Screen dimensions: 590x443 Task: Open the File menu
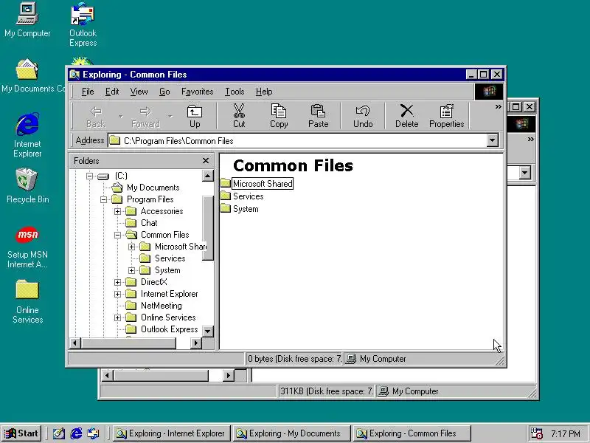[88, 92]
